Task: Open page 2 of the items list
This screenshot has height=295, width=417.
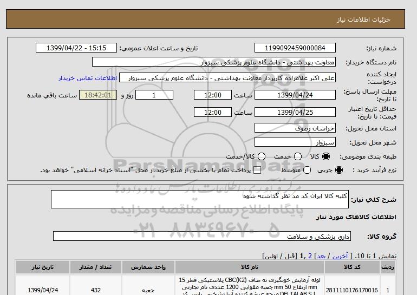Action: pyautogui.click(x=310, y=256)
